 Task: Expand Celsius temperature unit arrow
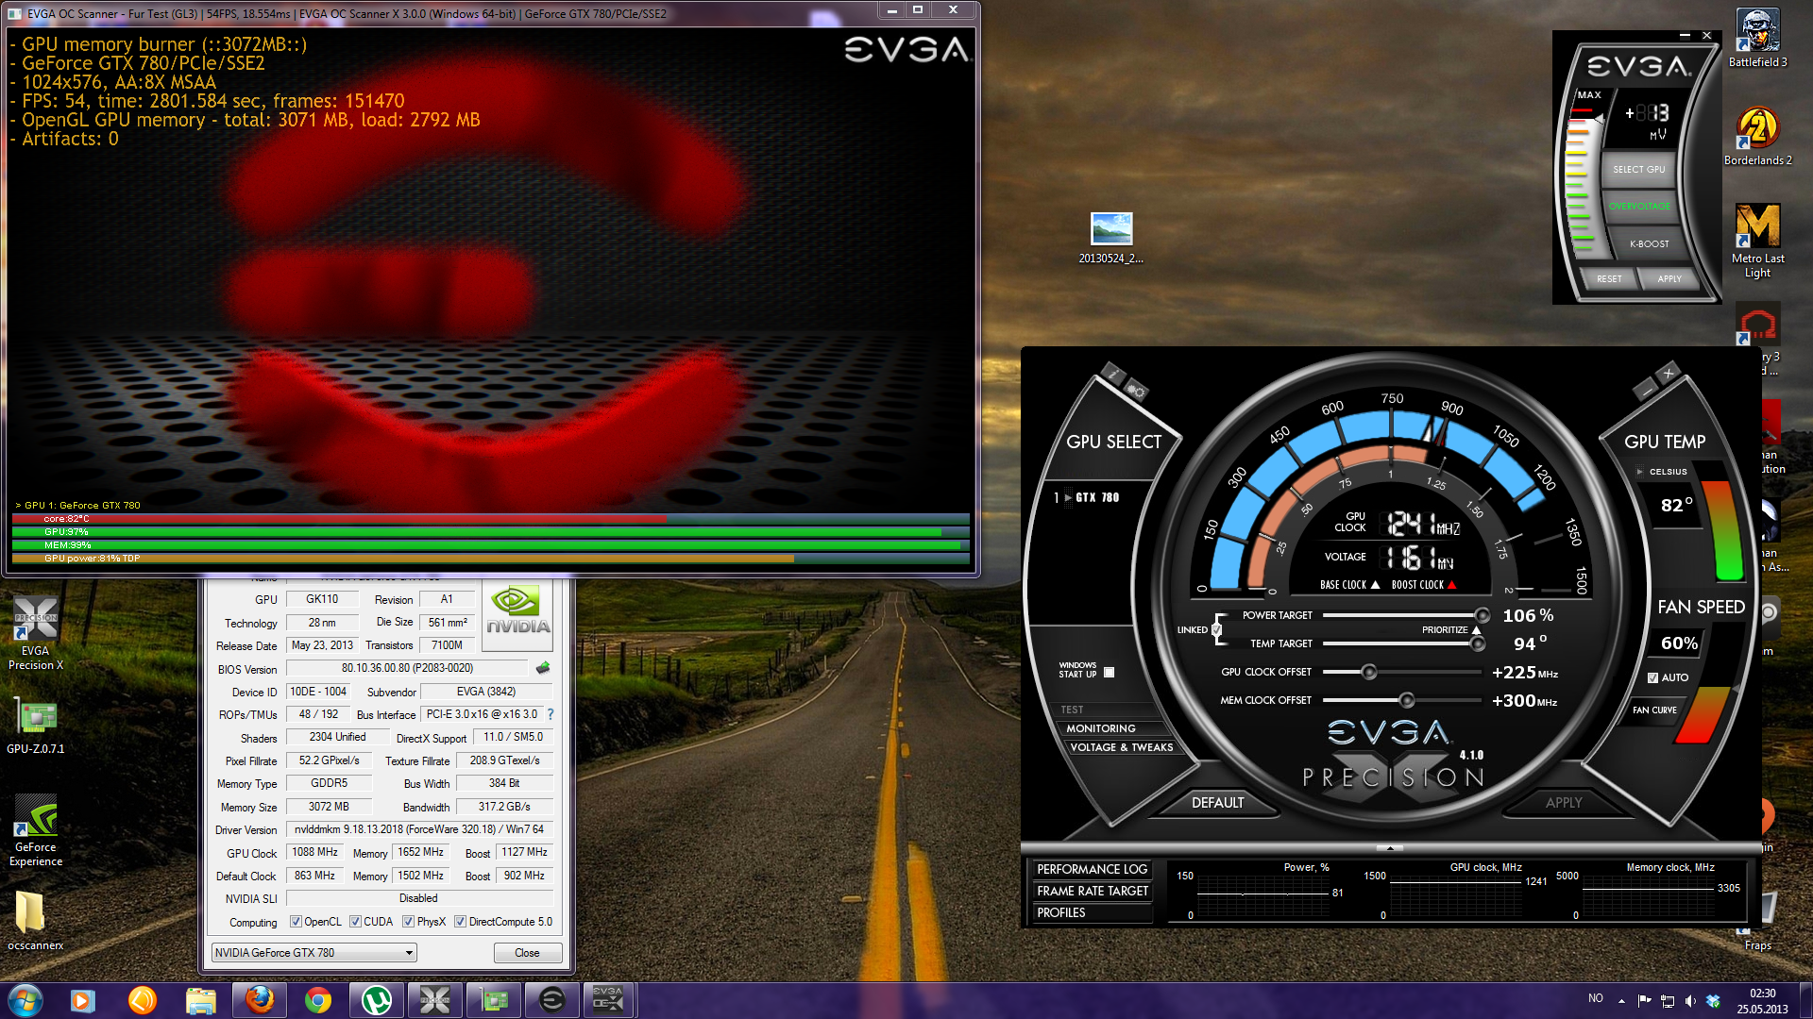(1640, 472)
